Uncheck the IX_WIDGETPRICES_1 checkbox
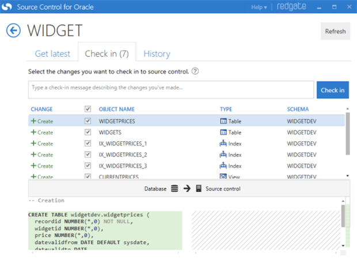 point(88,143)
